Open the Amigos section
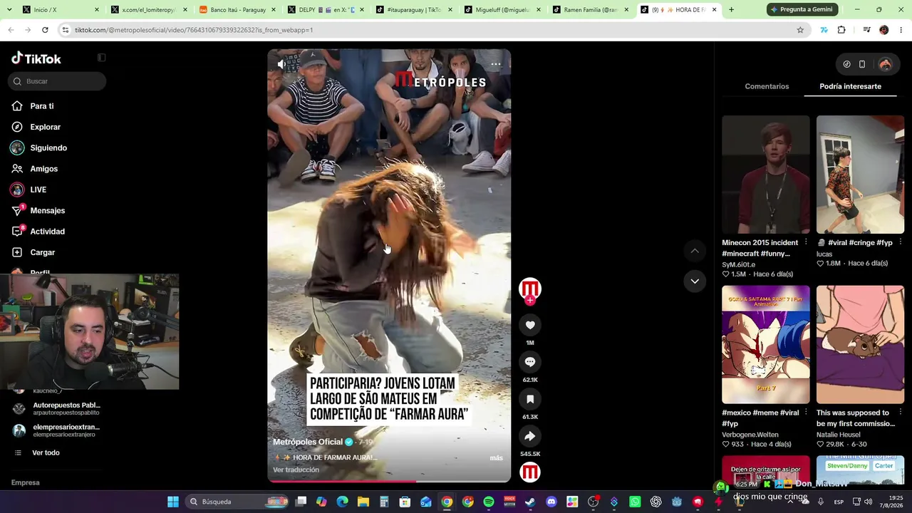 pyautogui.click(x=44, y=169)
